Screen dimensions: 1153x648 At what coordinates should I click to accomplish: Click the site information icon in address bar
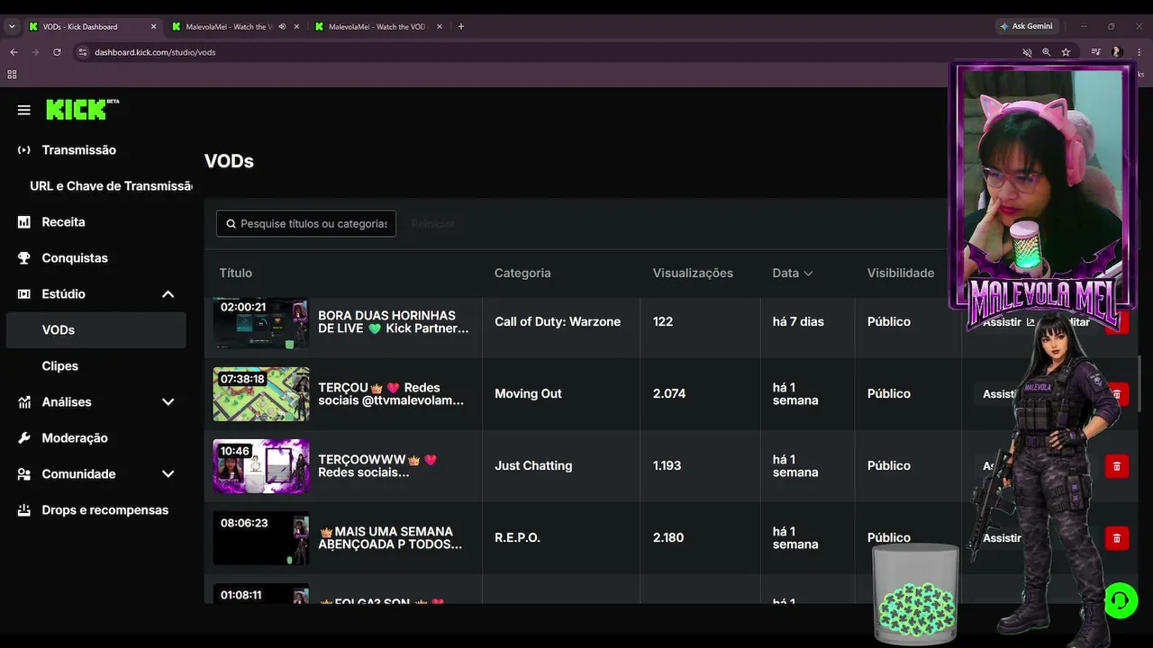click(83, 52)
